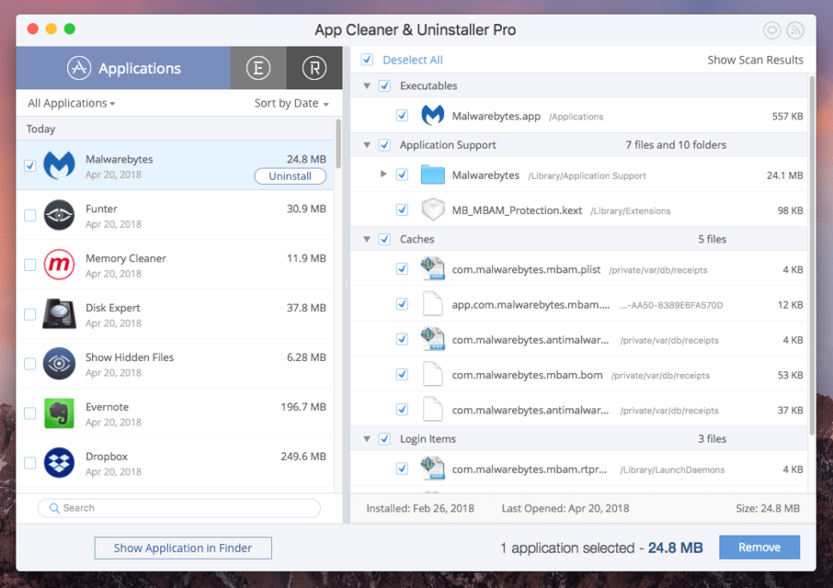
Task: Click the Malwarebytes.app executable icon
Action: pyautogui.click(x=433, y=115)
